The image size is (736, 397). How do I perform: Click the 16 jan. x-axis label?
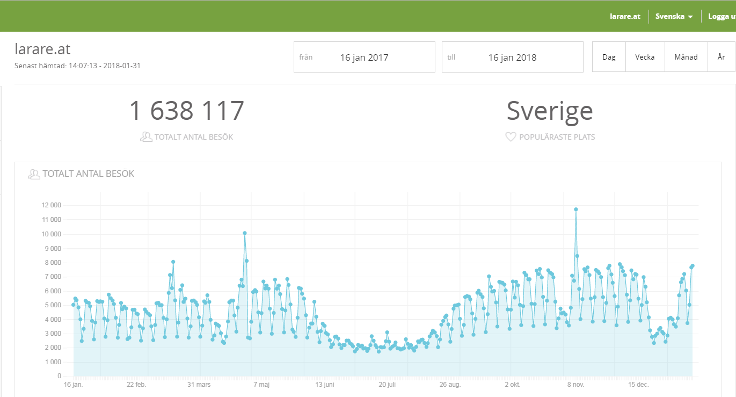[x=74, y=385]
